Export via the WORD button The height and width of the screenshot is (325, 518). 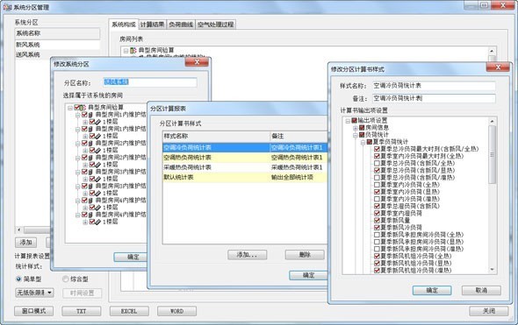pyautogui.click(x=176, y=311)
